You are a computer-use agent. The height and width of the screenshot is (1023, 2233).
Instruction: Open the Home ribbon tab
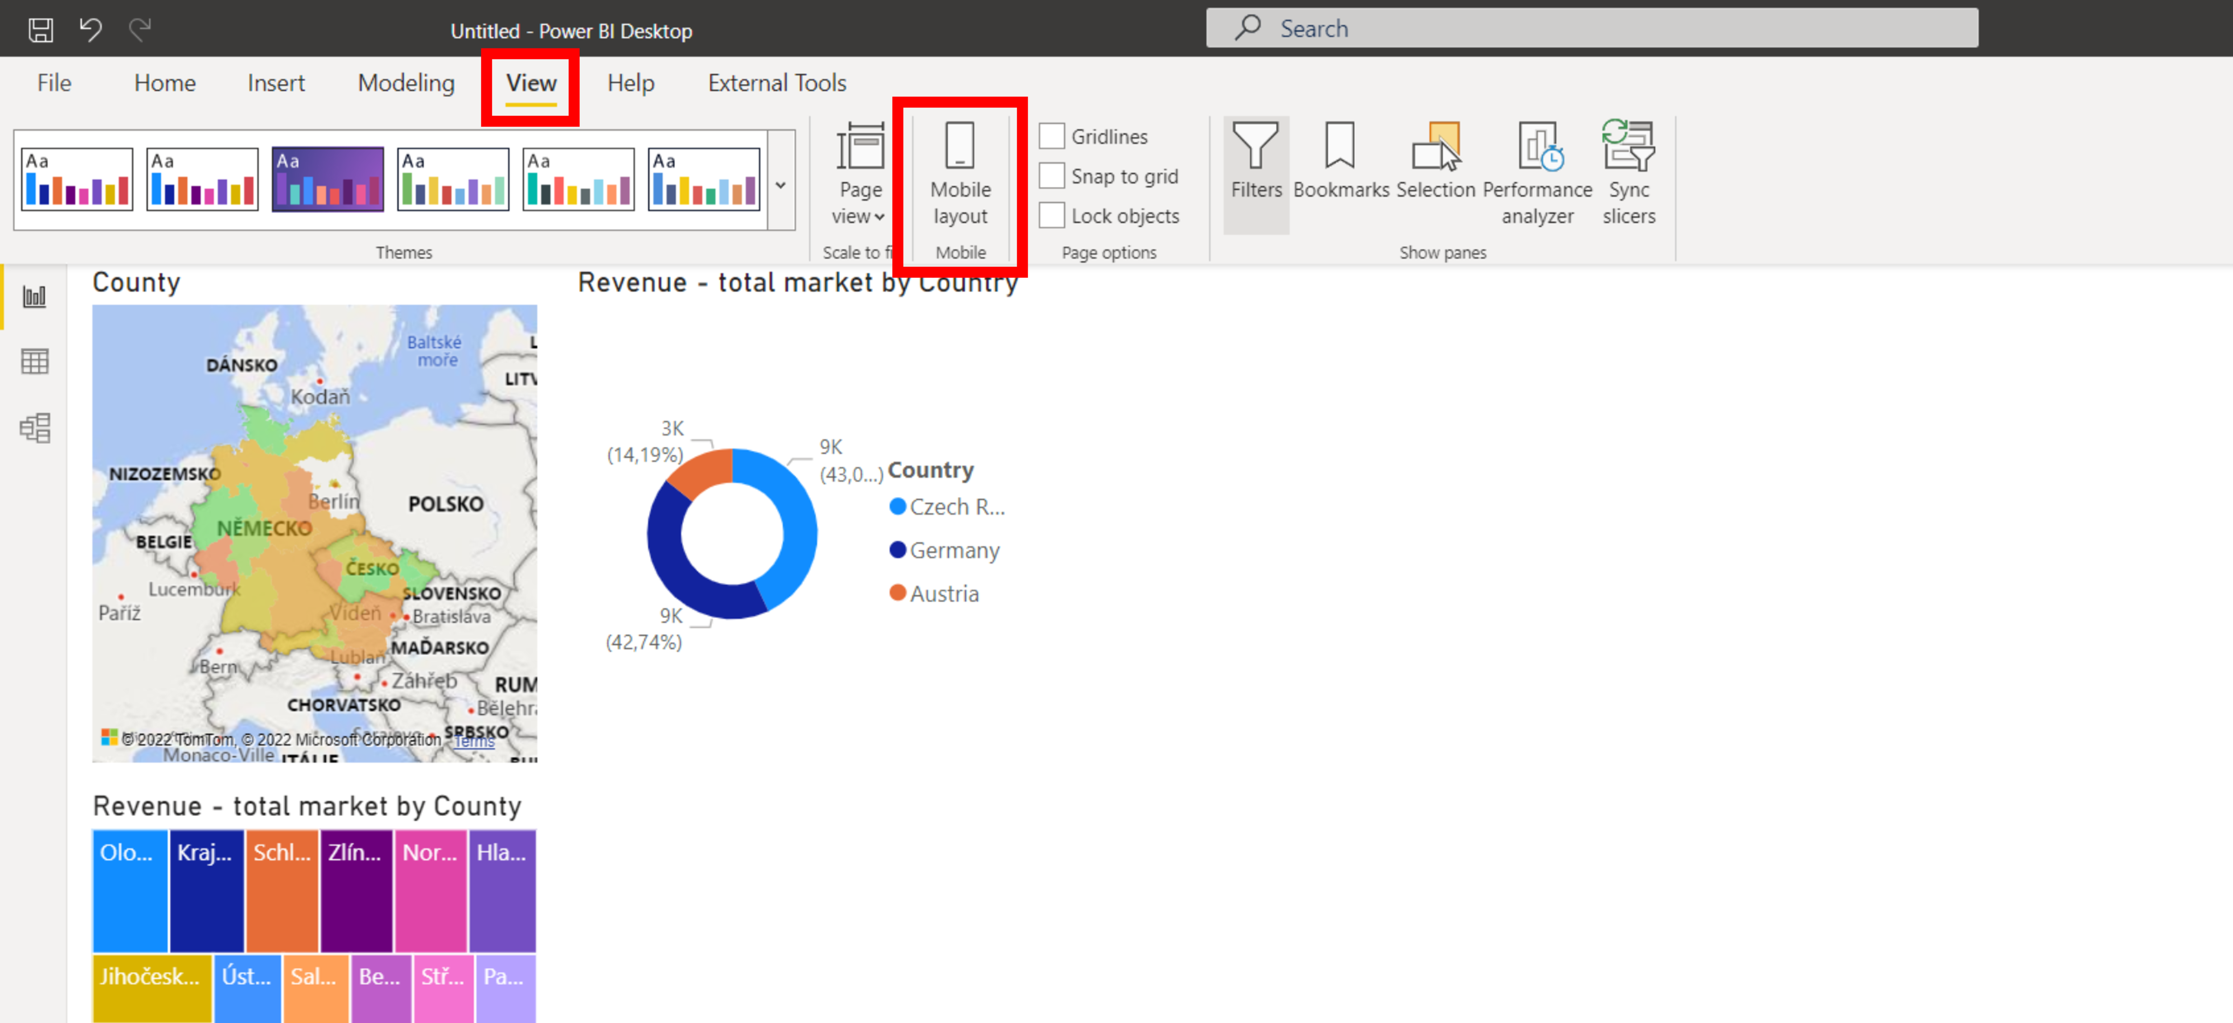coord(165,83)
